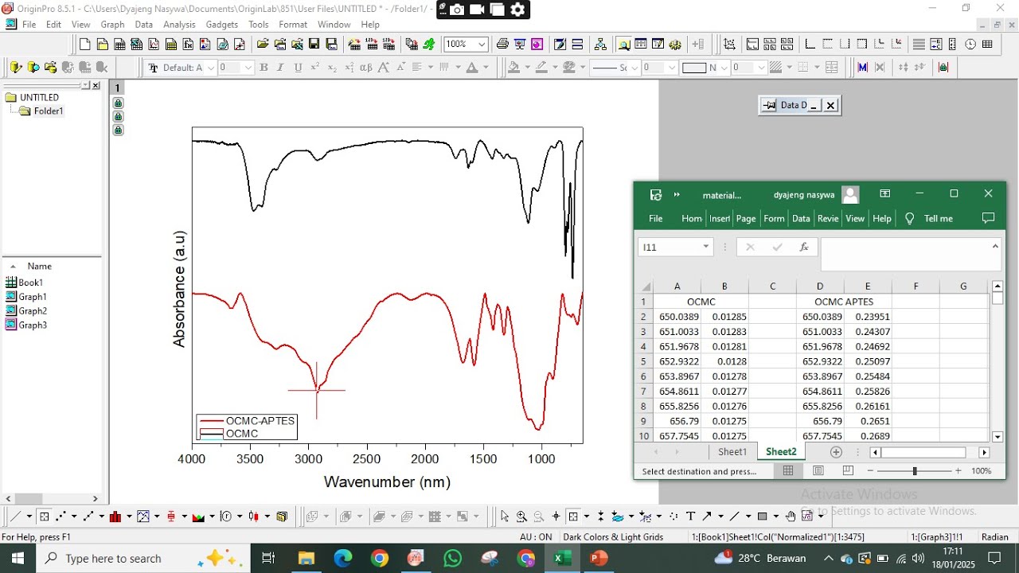Open the Analysis menu
The image size is (1019, 573).
point(179,25)
